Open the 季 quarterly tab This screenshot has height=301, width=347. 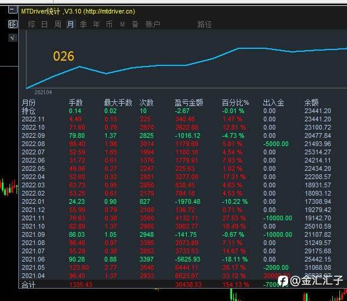[x=84, y=24]
